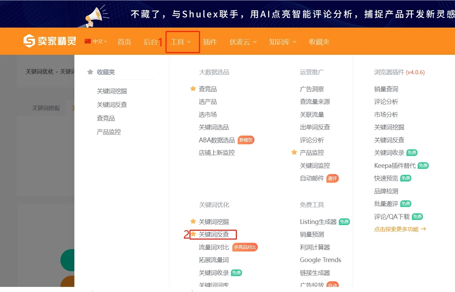Open 评论分析 under 浏览器插件
Image resolution: width=455 pixels, height=292 pixels.
386,102
